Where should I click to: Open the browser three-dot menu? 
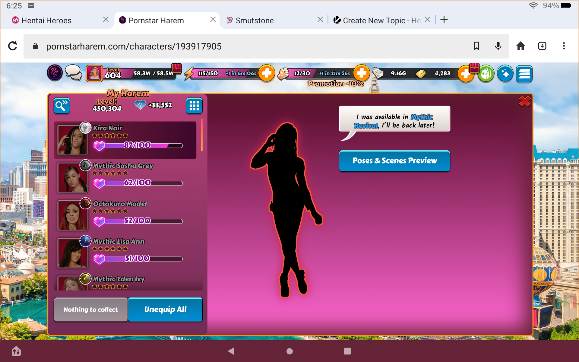coord(564,46)
